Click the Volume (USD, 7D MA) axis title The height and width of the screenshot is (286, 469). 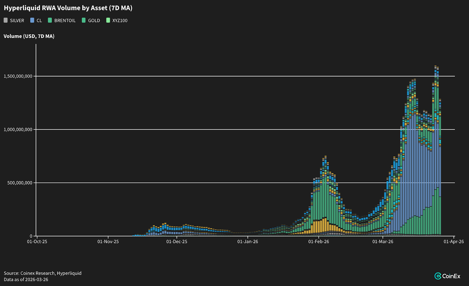click(29, 36)
